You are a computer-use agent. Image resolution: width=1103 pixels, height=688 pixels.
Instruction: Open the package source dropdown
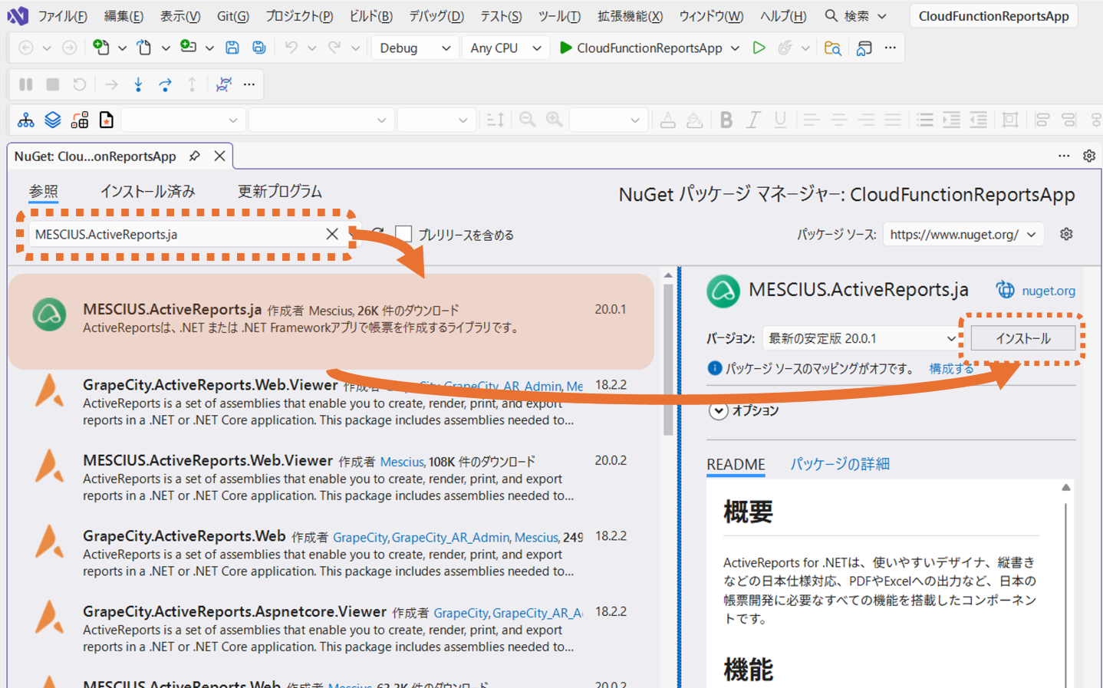(963, 234)
